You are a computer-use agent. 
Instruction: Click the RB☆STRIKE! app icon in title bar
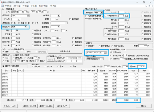(2, 2)
